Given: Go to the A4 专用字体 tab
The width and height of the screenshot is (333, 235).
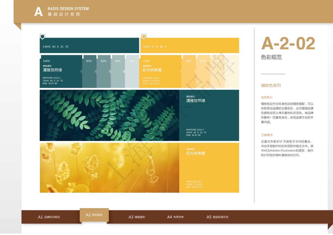Looking at the screenshot, I should (x=175, y=217).
